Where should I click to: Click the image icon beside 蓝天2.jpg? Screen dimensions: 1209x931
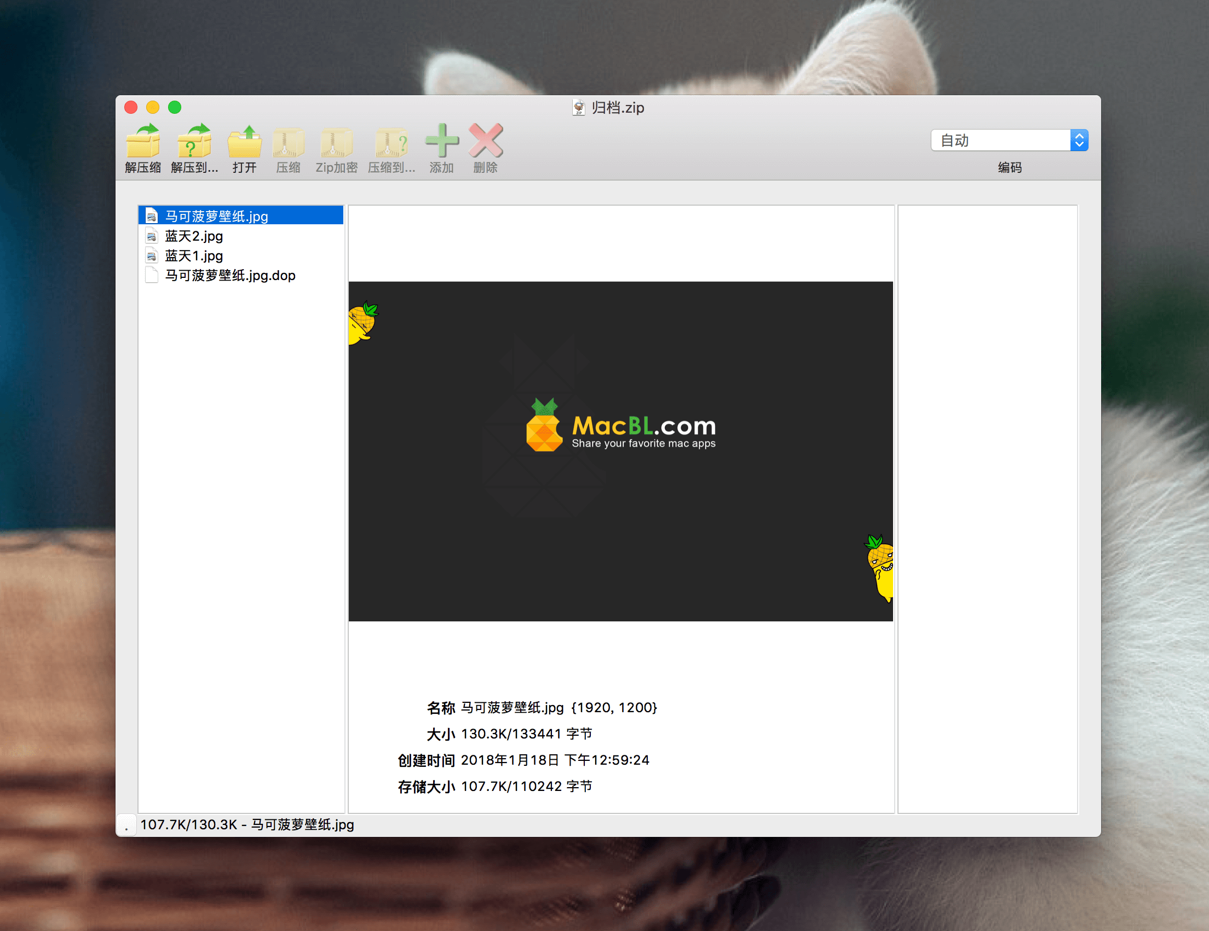tap(151, 236)
